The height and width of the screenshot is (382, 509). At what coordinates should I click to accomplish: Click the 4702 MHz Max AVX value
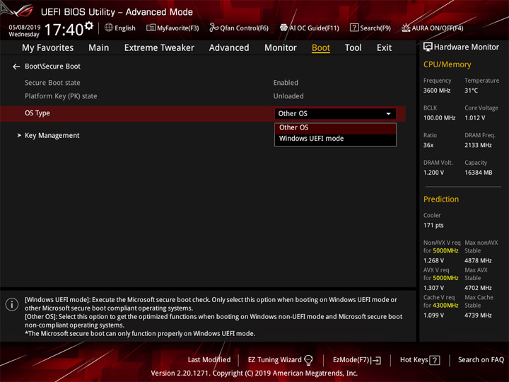[x=478, y=288]
